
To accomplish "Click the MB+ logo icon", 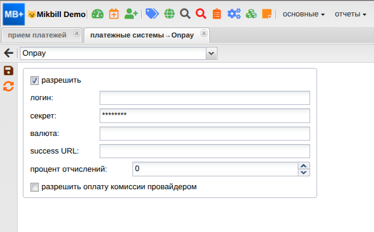I will [x=13, y=14].
